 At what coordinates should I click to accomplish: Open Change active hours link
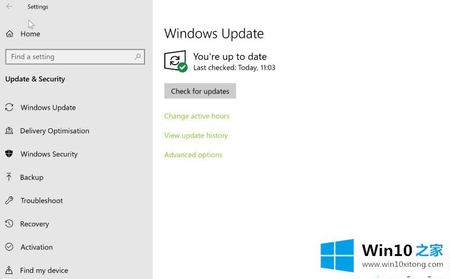point(197,116)
